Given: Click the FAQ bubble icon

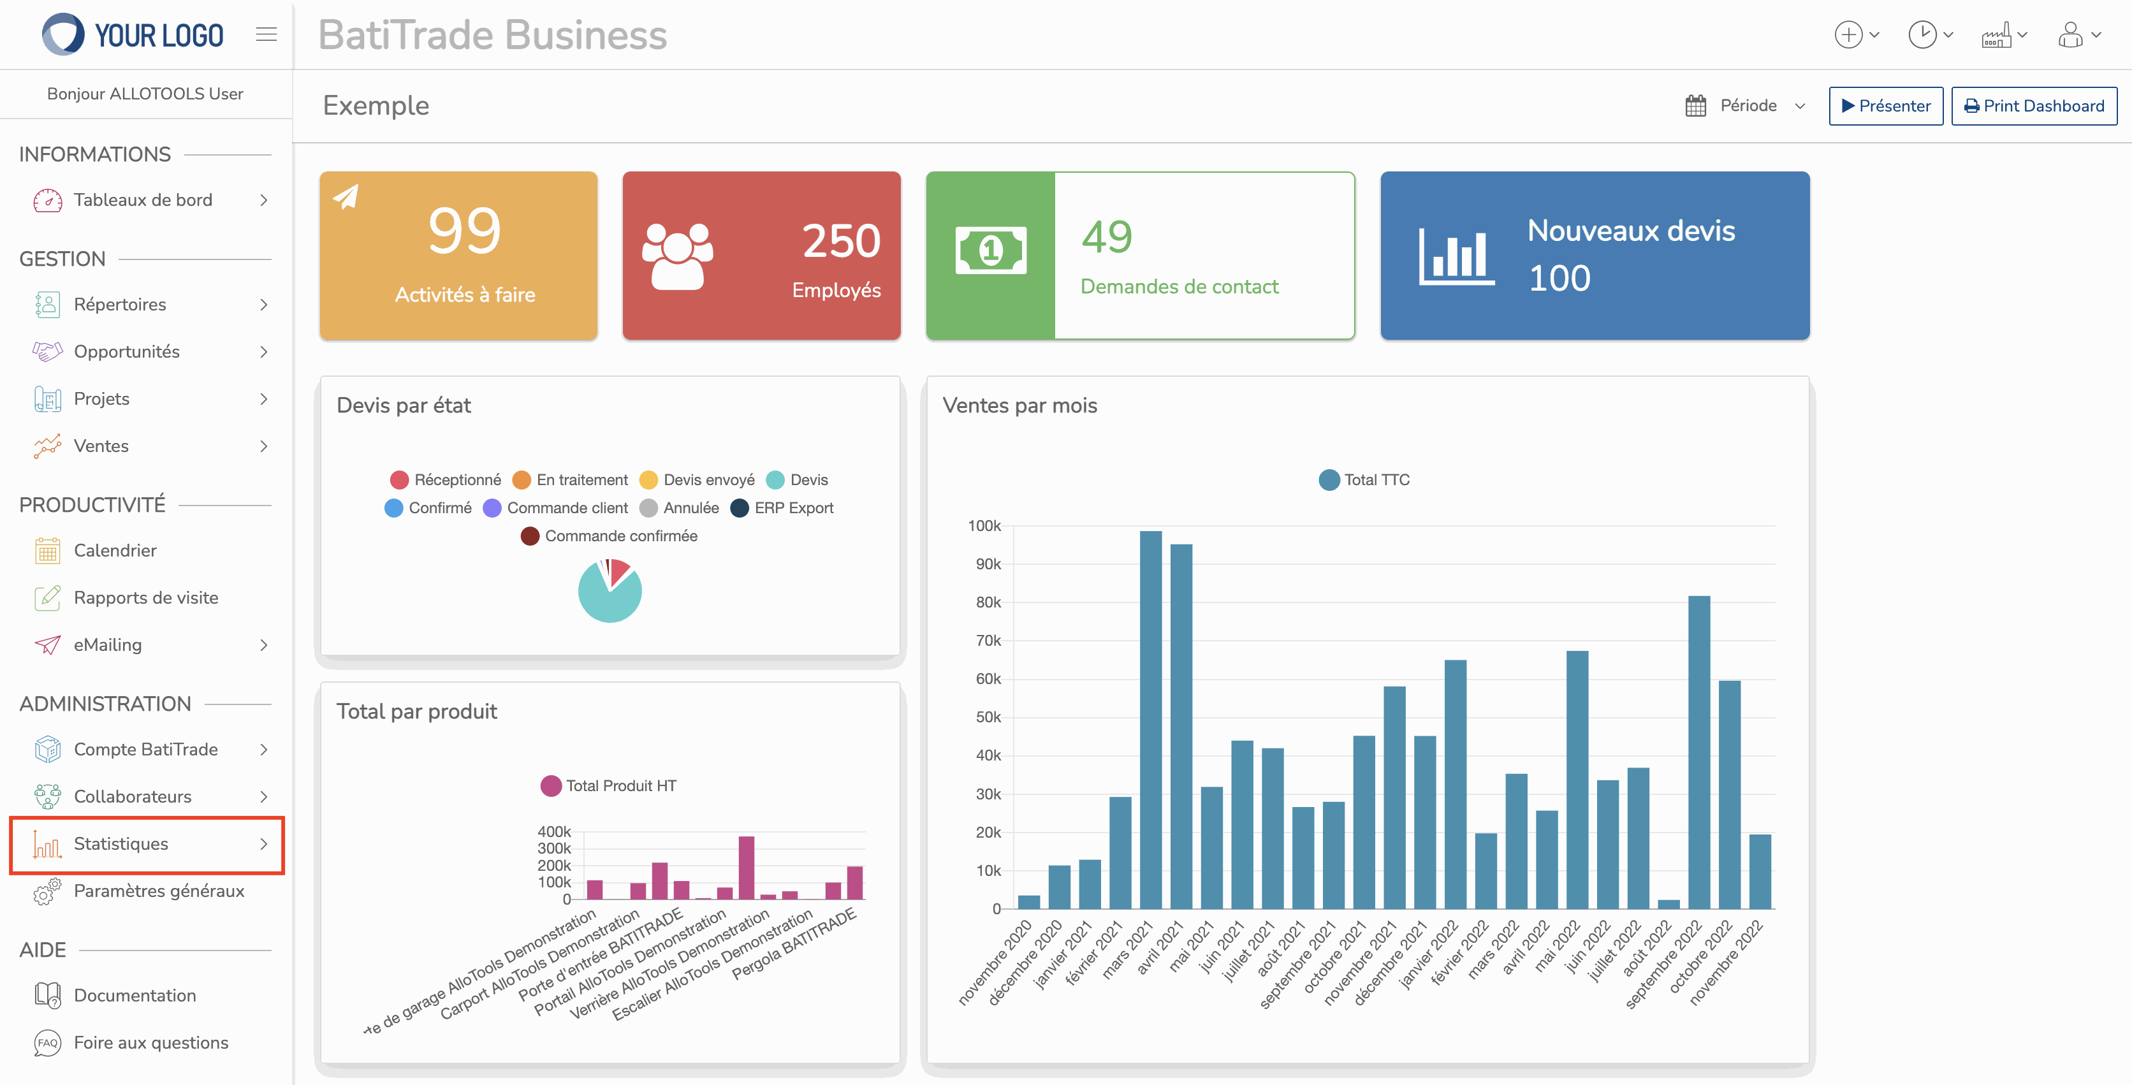Looking at the screenshot, I should [x=47, y=1042].
